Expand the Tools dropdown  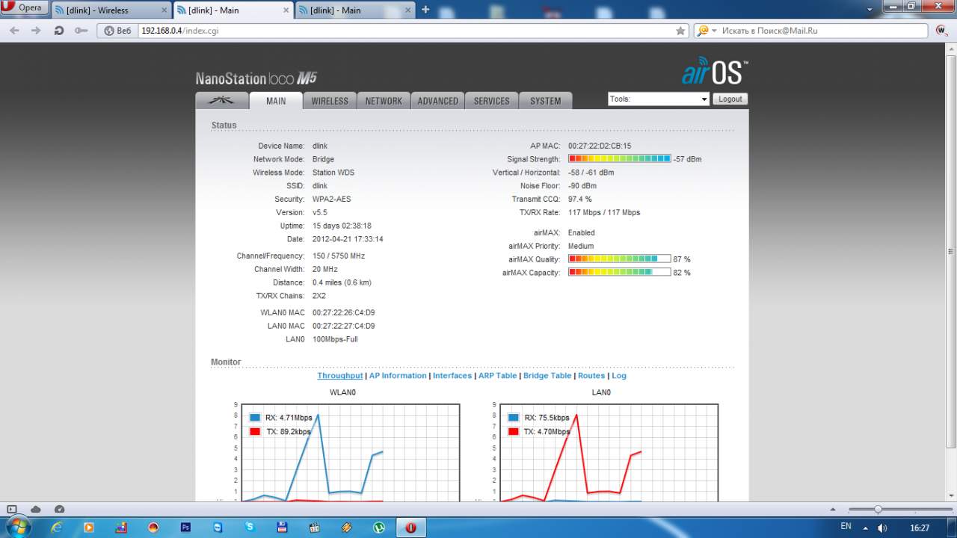(x=659, y=99)
